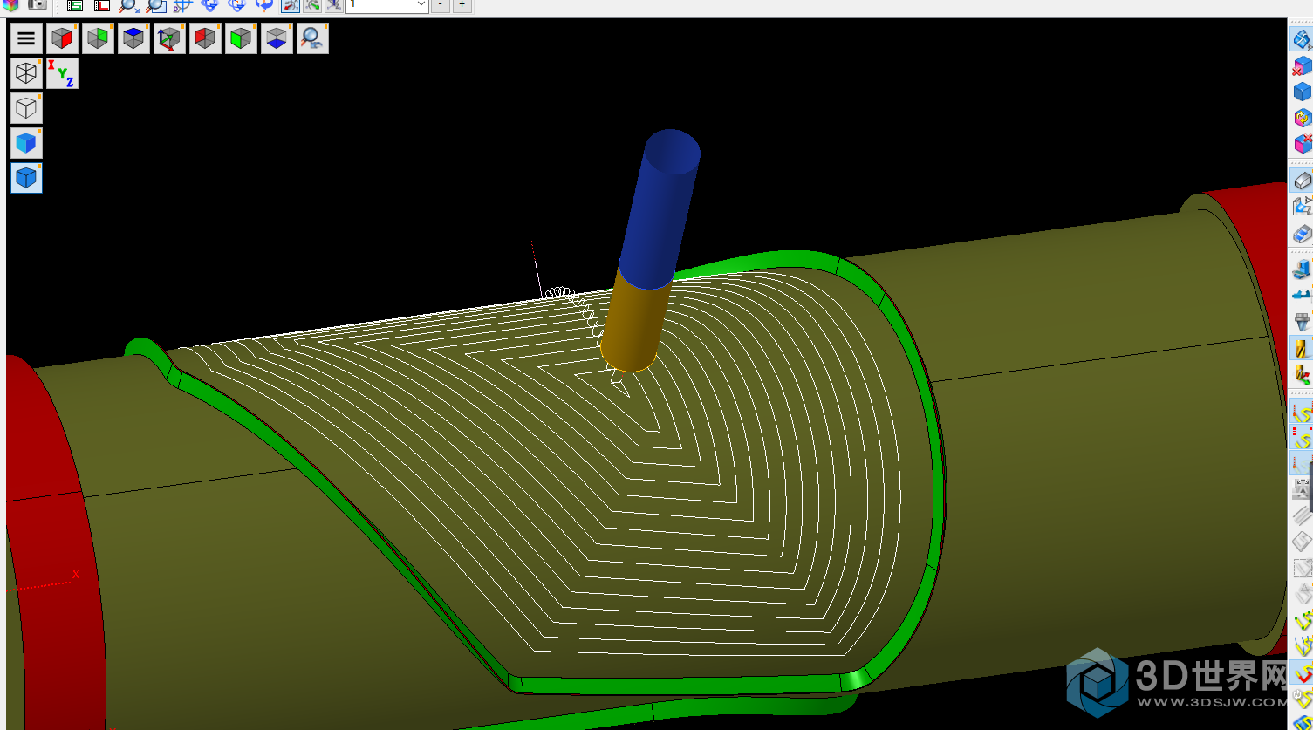1313x730 pixels.
Task: Enable wireframe cube display mode
Action: (x=26, y=73)
